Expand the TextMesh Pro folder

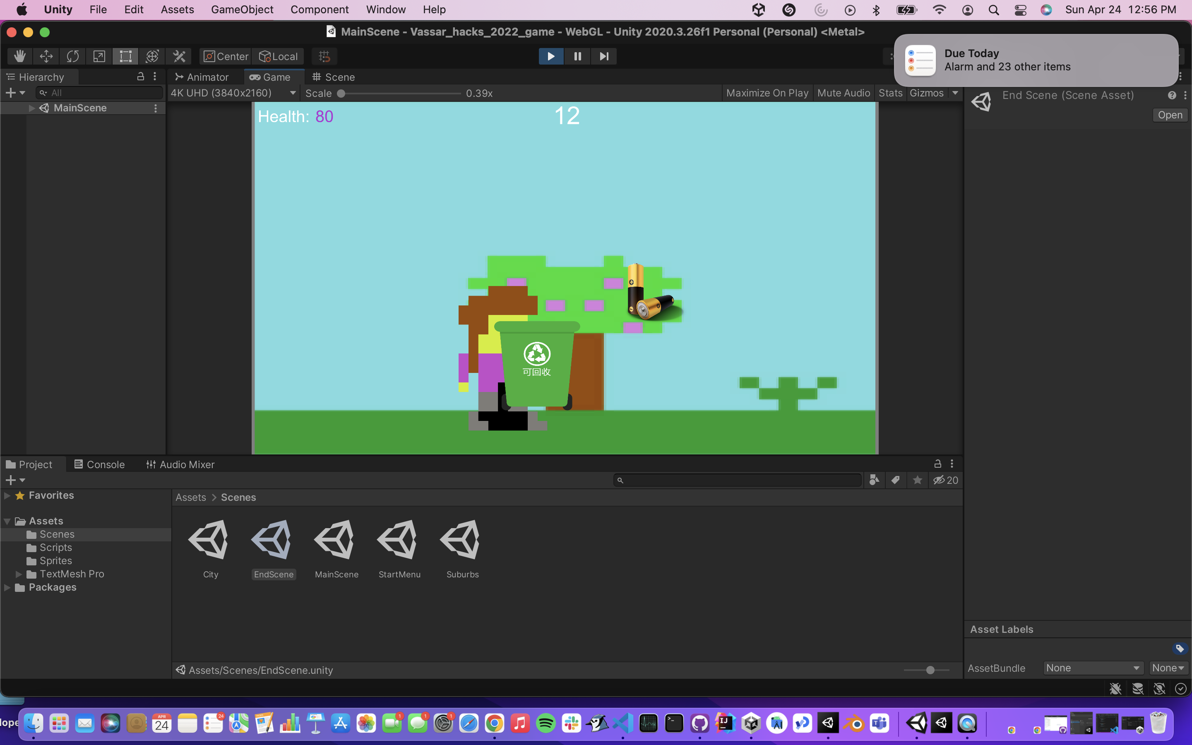19,574
